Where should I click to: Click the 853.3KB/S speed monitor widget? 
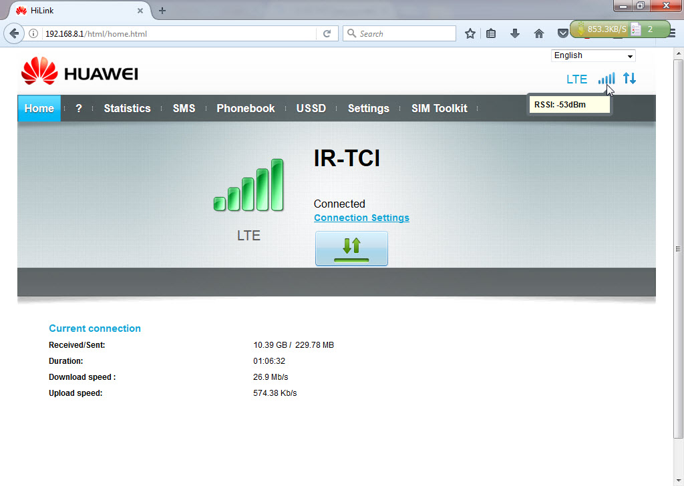point(619,29)
